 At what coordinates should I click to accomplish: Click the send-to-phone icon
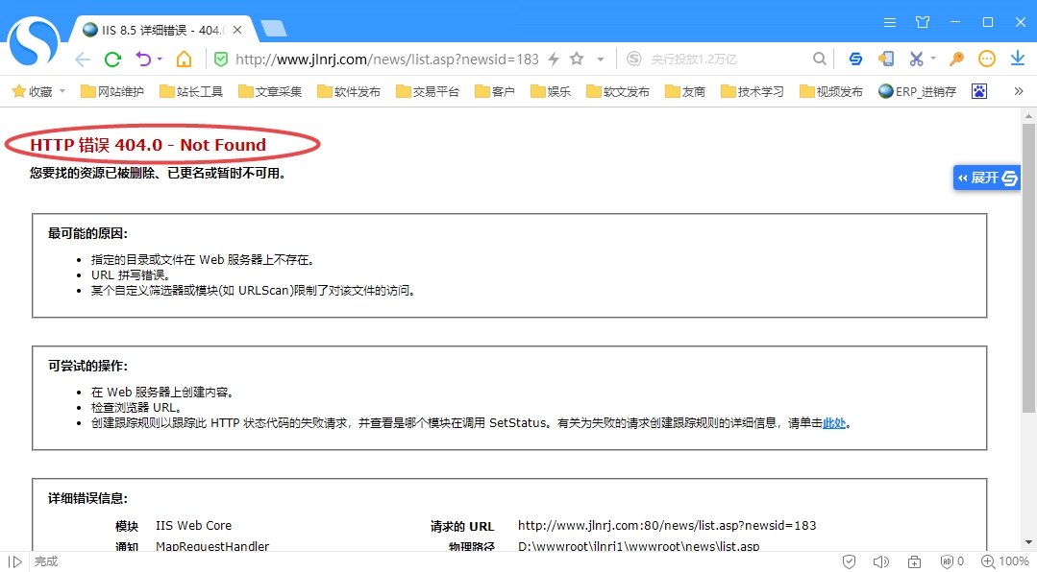pyautogui.click(x=885, y=59)
